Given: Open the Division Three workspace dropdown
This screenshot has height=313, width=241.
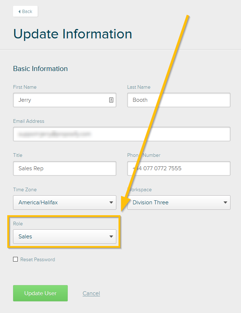Looking at the screenshot, I should (179, 203).
